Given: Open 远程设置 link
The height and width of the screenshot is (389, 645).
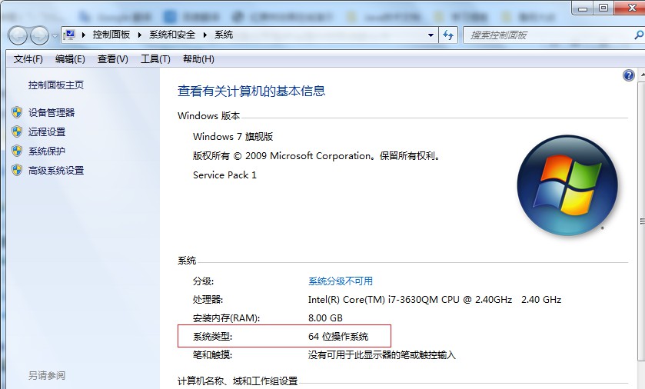Looking at the screenshot, I should coord(47,132).
